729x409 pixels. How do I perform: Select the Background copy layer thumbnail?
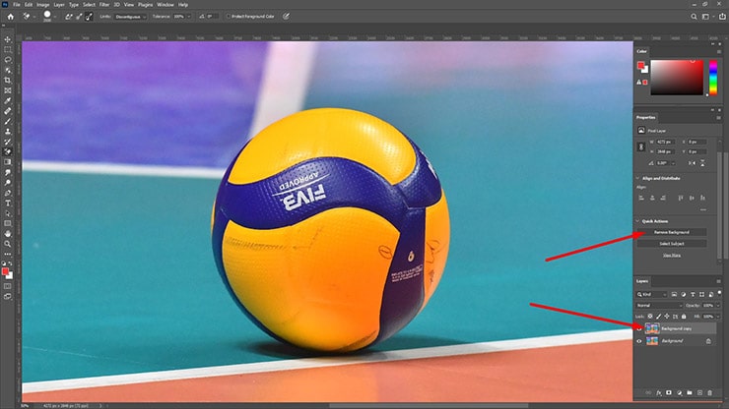[652, 327]
